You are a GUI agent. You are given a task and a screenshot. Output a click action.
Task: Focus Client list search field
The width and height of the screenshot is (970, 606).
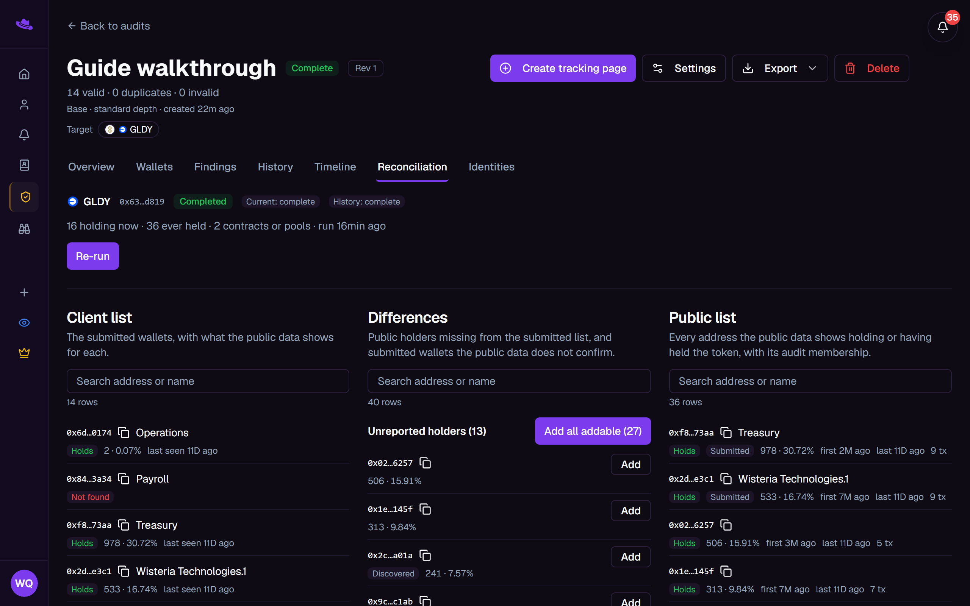click(208, 381)
